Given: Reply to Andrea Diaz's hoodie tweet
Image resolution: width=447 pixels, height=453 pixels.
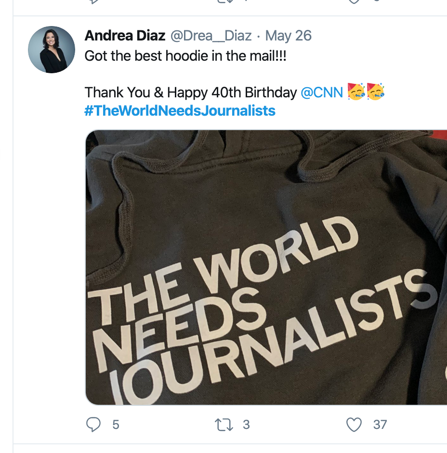Looking at the screenshot, I should 93,425.
